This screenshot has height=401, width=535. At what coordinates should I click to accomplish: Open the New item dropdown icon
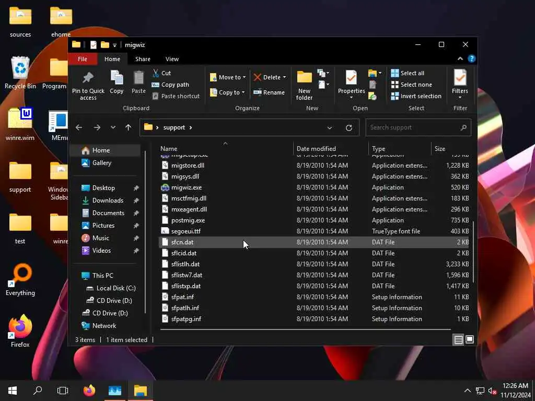click(x=323, y=73)
